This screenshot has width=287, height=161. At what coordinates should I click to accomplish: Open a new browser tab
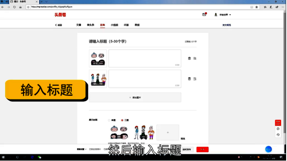point(41,2)
